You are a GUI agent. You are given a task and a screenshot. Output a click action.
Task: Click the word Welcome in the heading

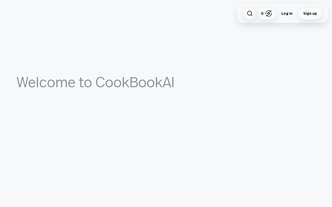(46, 82)
